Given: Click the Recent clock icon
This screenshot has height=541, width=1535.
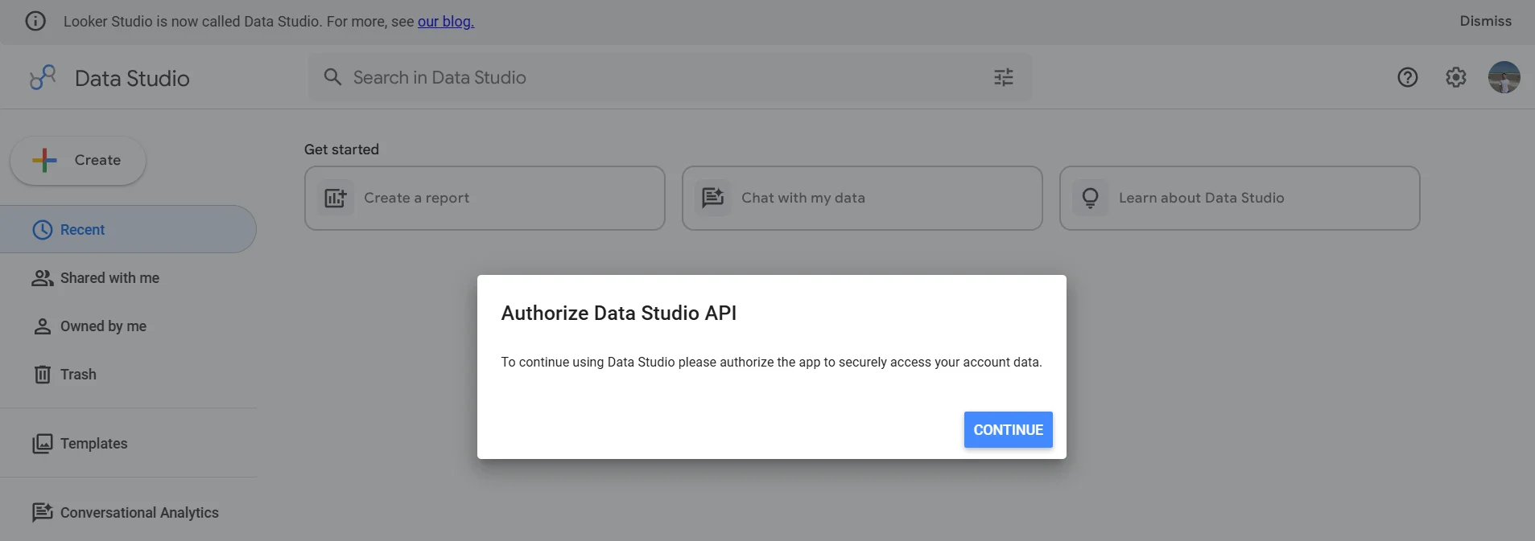Looking at the screenshot, I should [x=42, y=230].
